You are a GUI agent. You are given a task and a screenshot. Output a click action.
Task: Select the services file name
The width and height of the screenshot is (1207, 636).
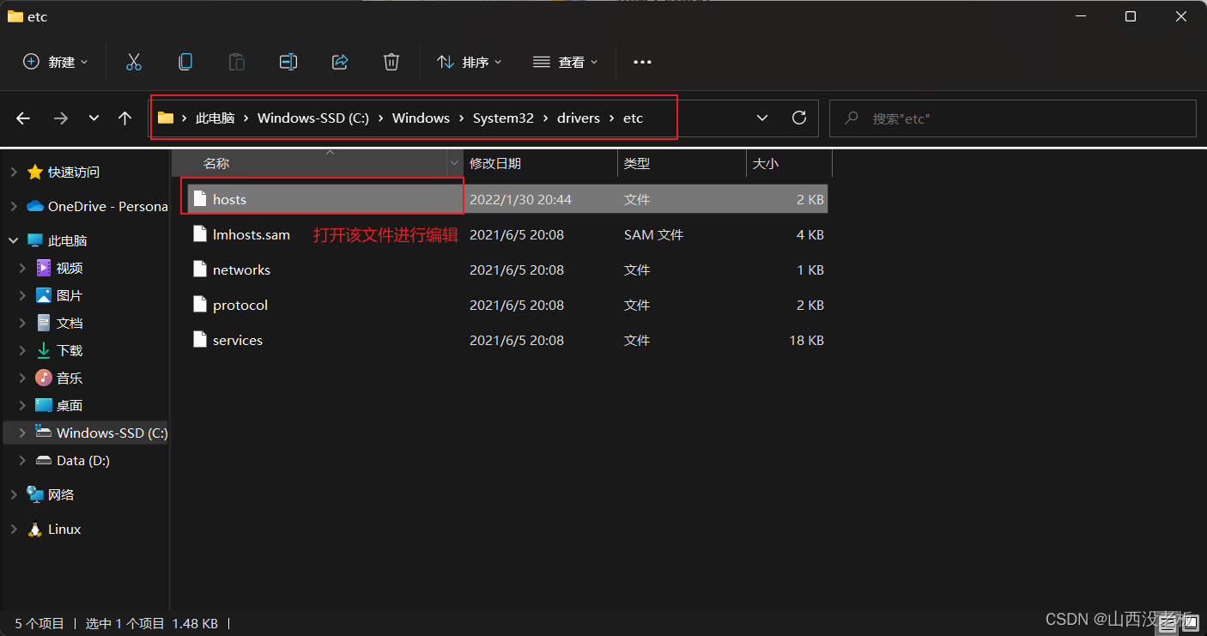pyautogui.click(x=238, y=340)
